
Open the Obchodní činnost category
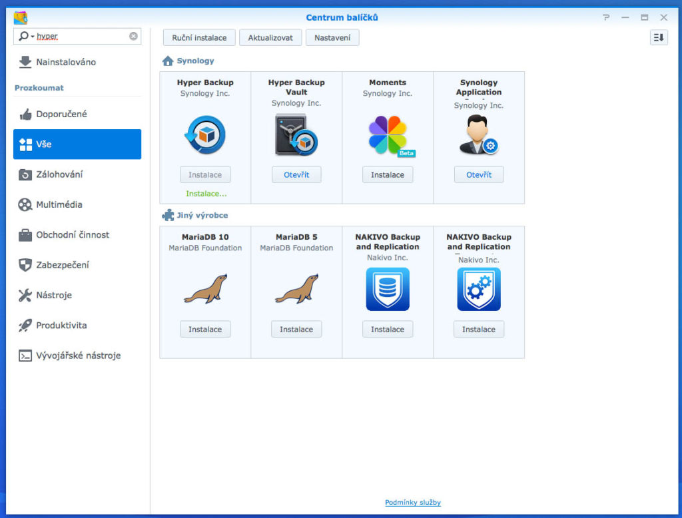click(x=77, y=235)
